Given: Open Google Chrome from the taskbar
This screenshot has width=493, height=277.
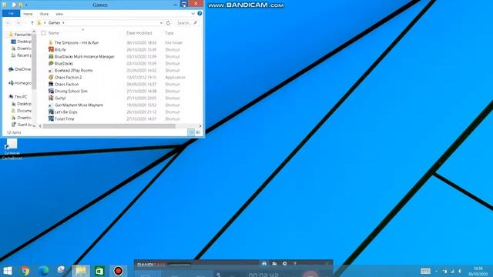Looking at the screenshot, I should coord(25,271).
